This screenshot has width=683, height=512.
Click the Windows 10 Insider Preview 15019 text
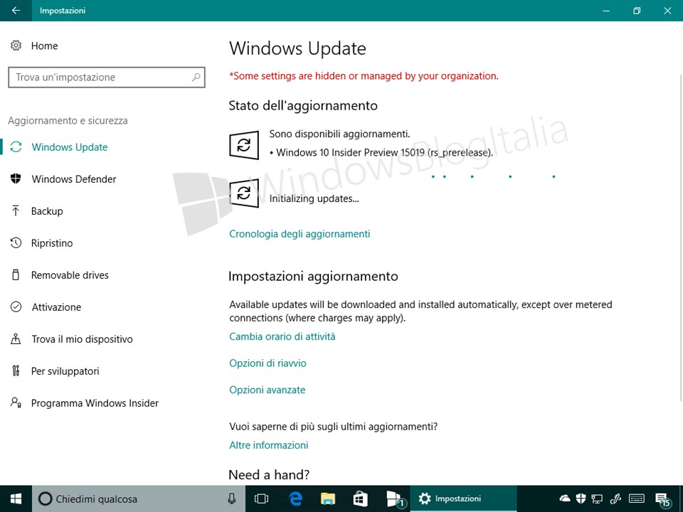tap(385, 152)
